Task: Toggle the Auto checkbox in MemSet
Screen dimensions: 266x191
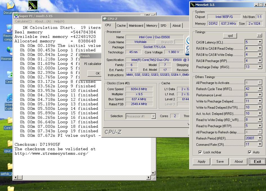Action: [250, 152]
